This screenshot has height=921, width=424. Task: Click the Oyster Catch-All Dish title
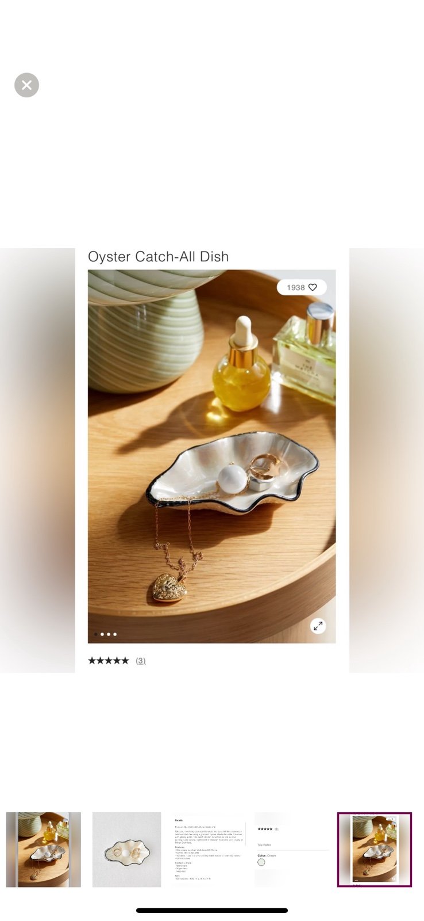[x=158, y=257]
